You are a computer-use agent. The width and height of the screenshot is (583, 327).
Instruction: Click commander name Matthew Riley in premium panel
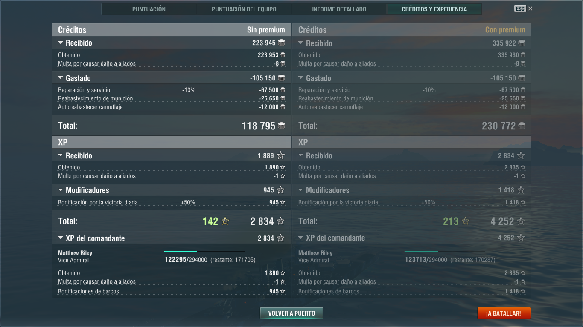pyautogui.click(x=315, y=253)
